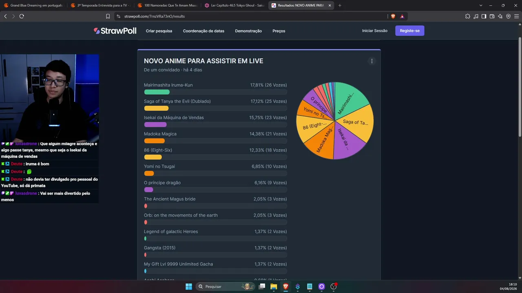Screen dimensions: 522x293
Task: Open the media playlist music note icon
Action: (x=476, y=16)
